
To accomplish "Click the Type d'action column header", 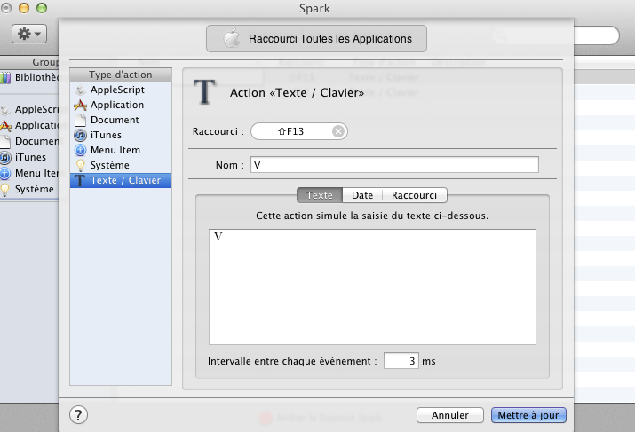I will coord(121,75).
